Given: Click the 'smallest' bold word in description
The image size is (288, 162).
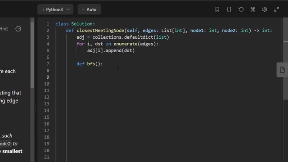Looking at the screenshot, I should coord(12,151).
